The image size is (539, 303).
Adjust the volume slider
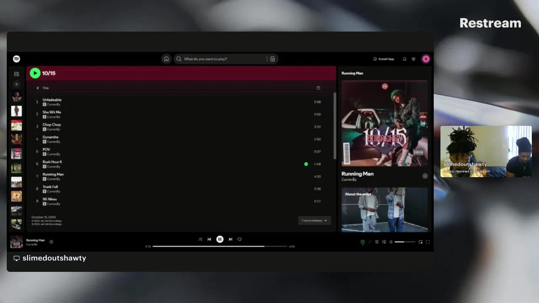coord(405,242)
